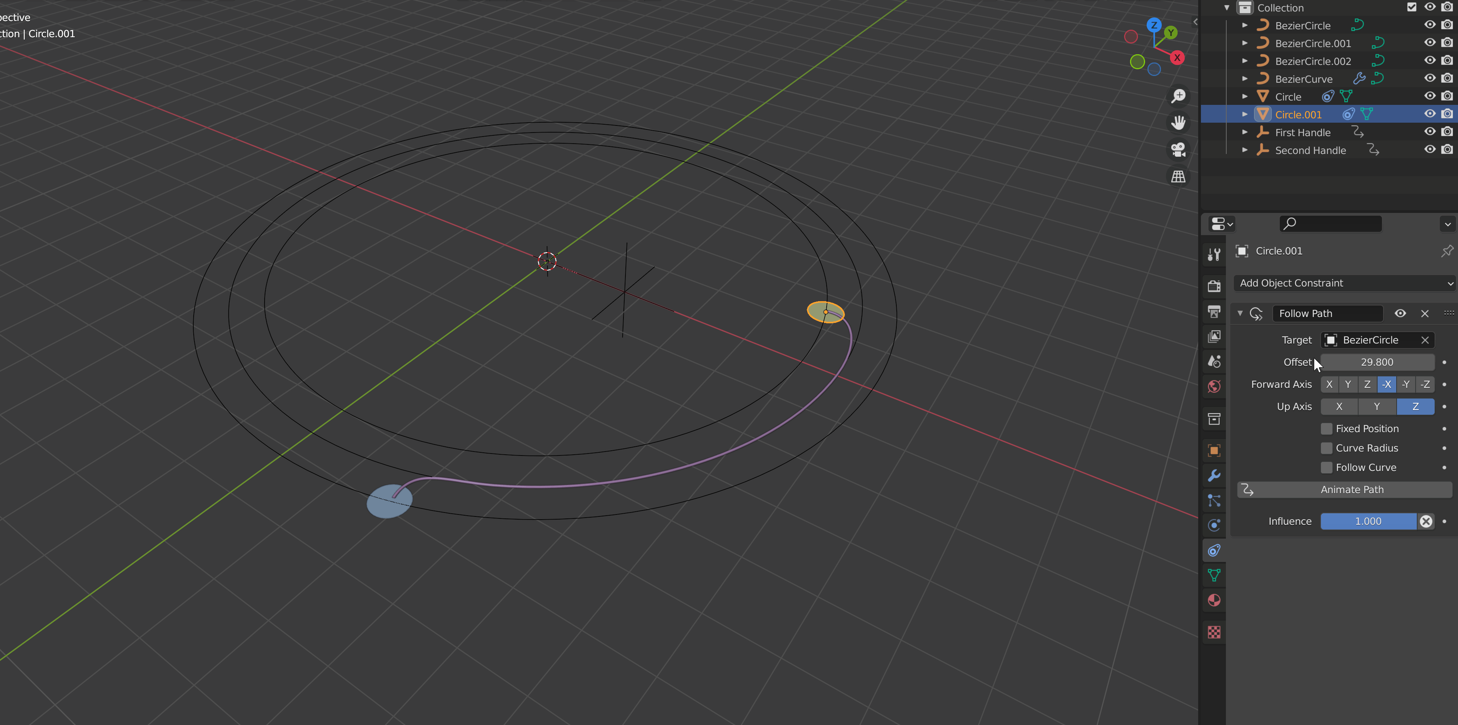Click the viewport zoom magnifier icon

click(x=1178, y=96)
